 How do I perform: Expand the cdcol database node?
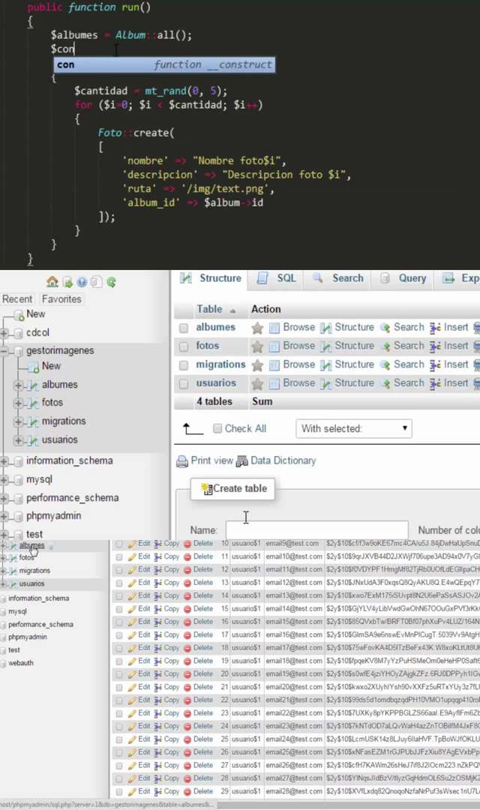pyautogui.click(x=4, y=333)
